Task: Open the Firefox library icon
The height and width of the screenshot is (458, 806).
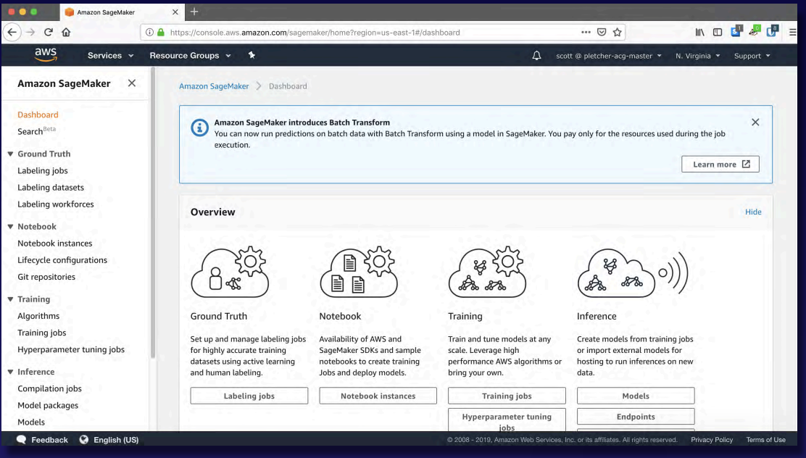Action: tap(699, 32)
